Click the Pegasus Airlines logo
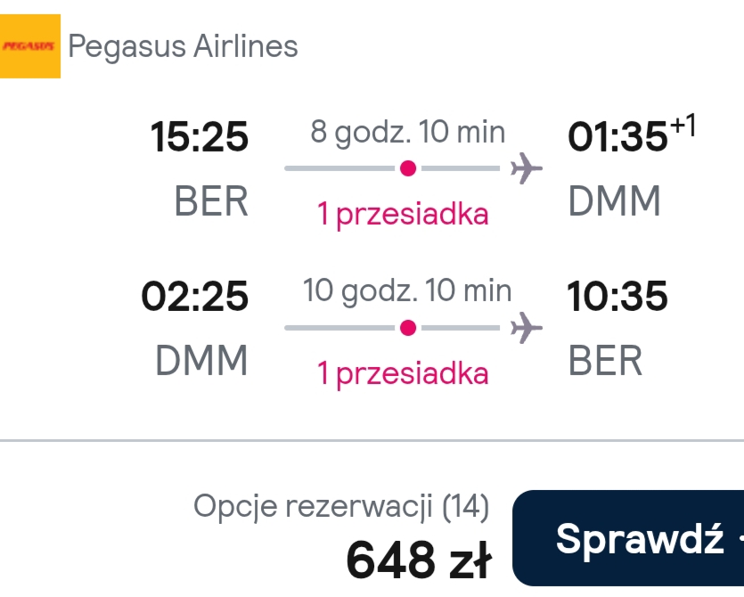Viewport: 744px width, 597px height. click(x=30, y=46)
